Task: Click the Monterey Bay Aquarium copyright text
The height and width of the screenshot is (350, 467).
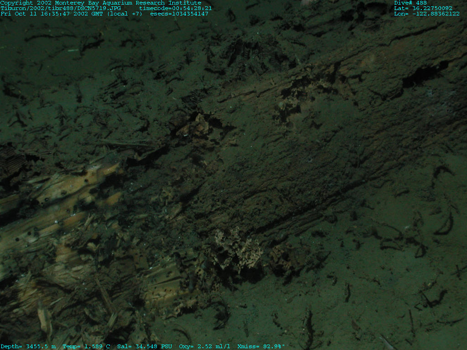Action: (x=100, y=3)
